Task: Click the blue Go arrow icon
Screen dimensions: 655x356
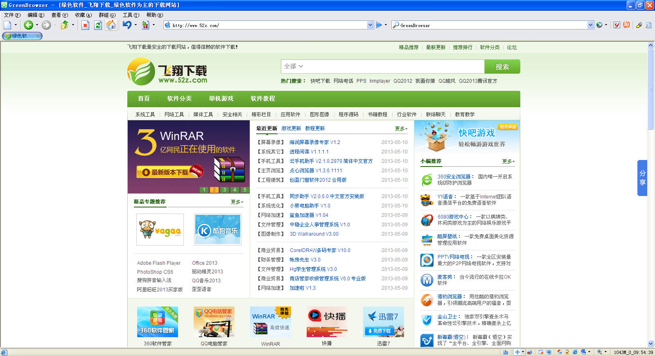Action: coord(379,25)
